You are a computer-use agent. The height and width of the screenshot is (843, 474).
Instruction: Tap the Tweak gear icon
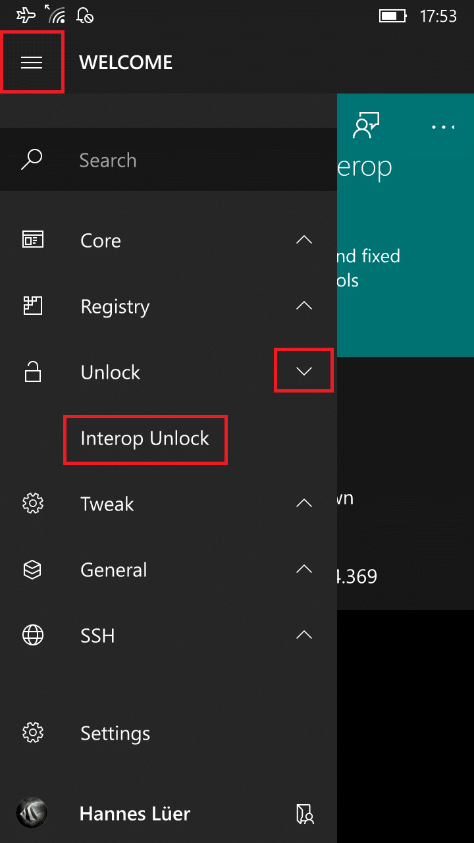tap(32, 504)
